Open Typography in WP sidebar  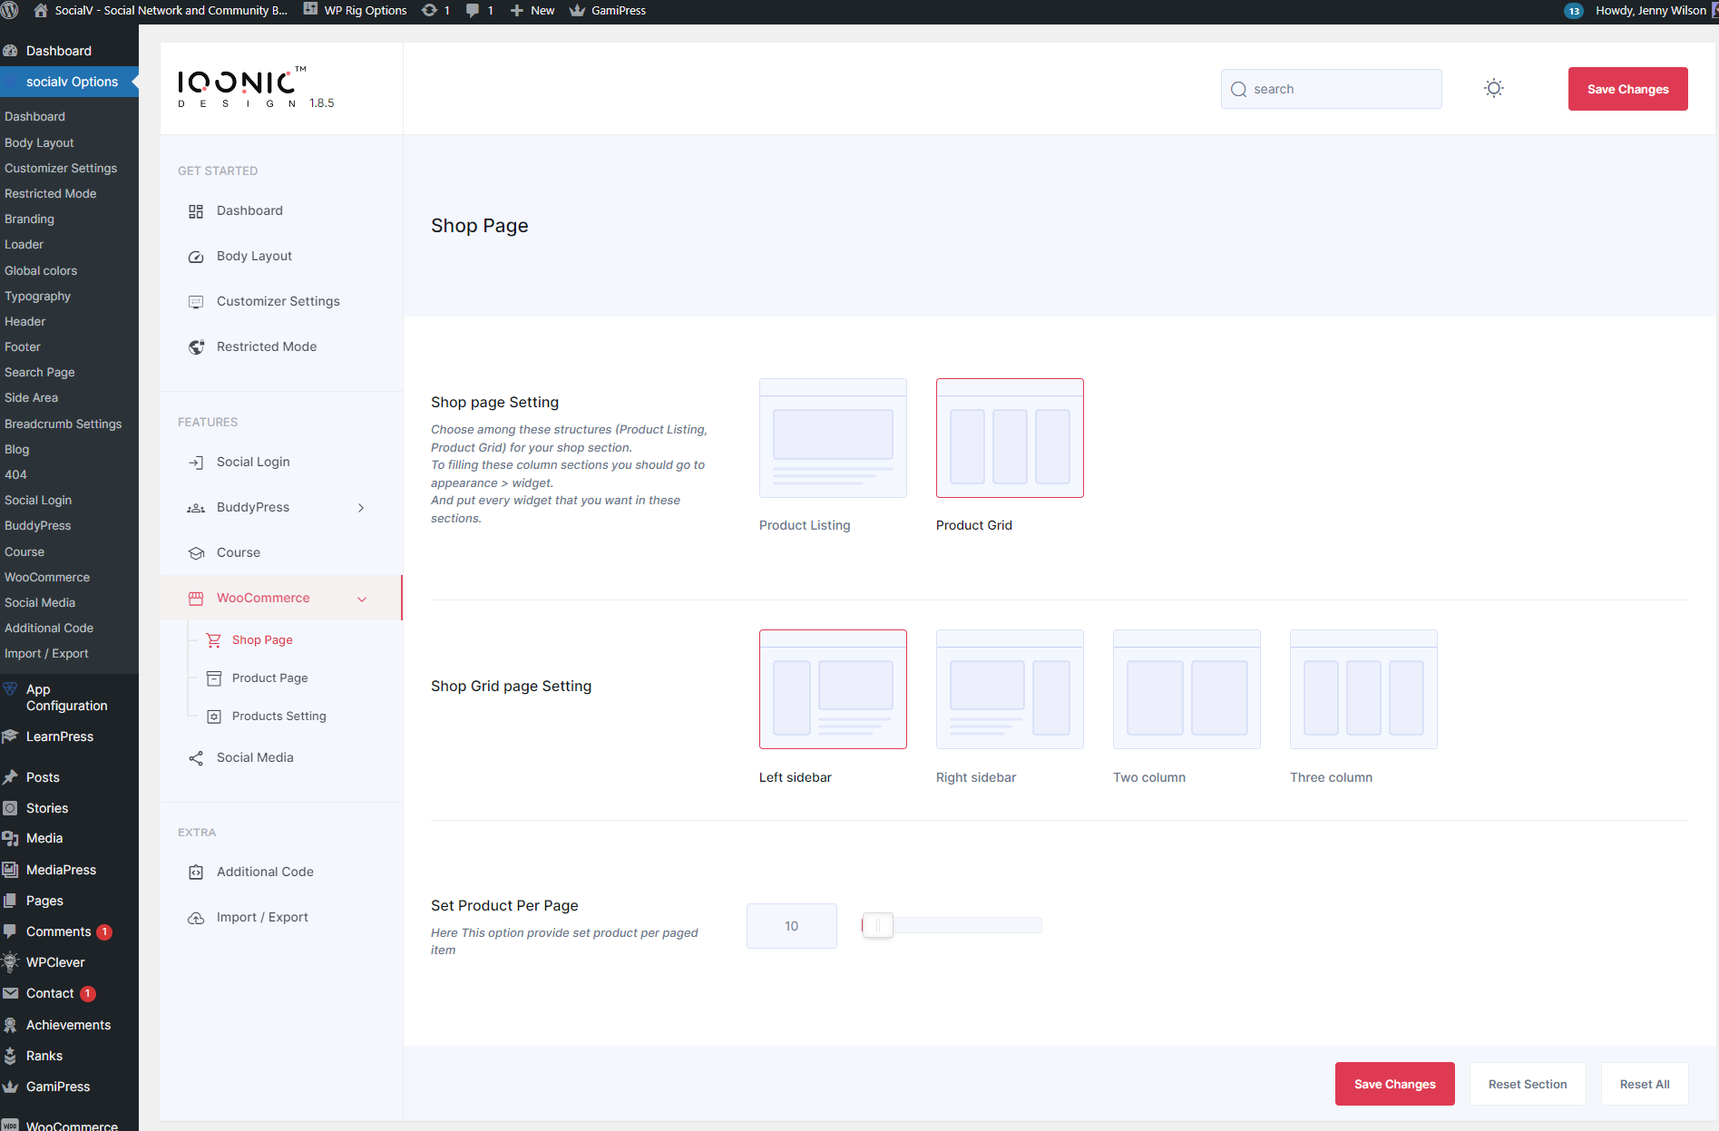click(37, 297)
